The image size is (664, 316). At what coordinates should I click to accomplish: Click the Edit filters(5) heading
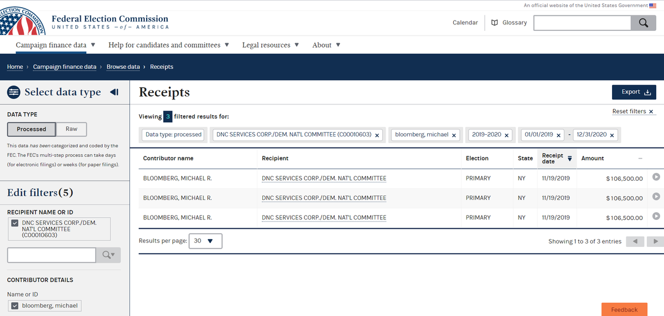[40, 193]
